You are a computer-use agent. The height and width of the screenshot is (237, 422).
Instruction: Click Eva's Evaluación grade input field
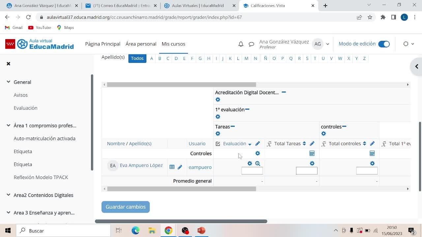tap(252, 171)
